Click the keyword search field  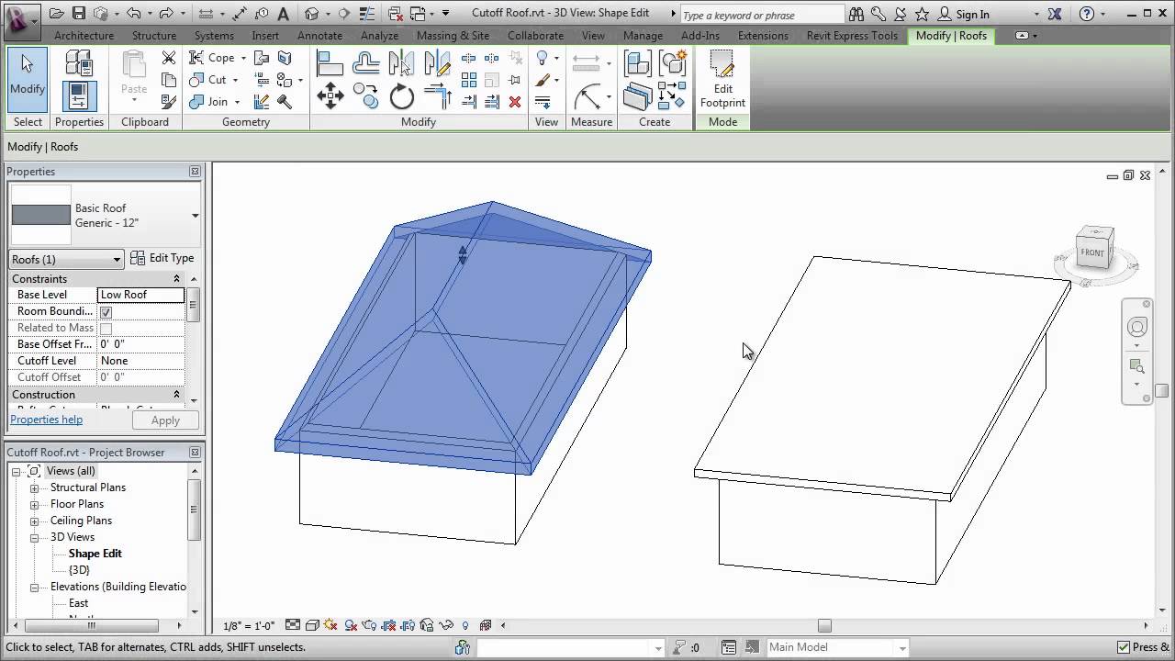pos(762,14)
